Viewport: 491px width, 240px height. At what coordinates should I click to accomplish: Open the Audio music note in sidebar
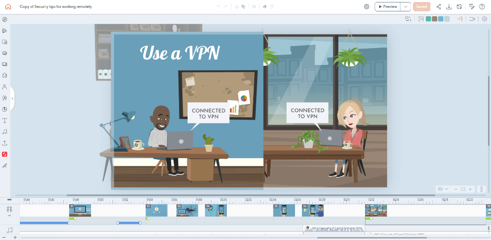4,132
